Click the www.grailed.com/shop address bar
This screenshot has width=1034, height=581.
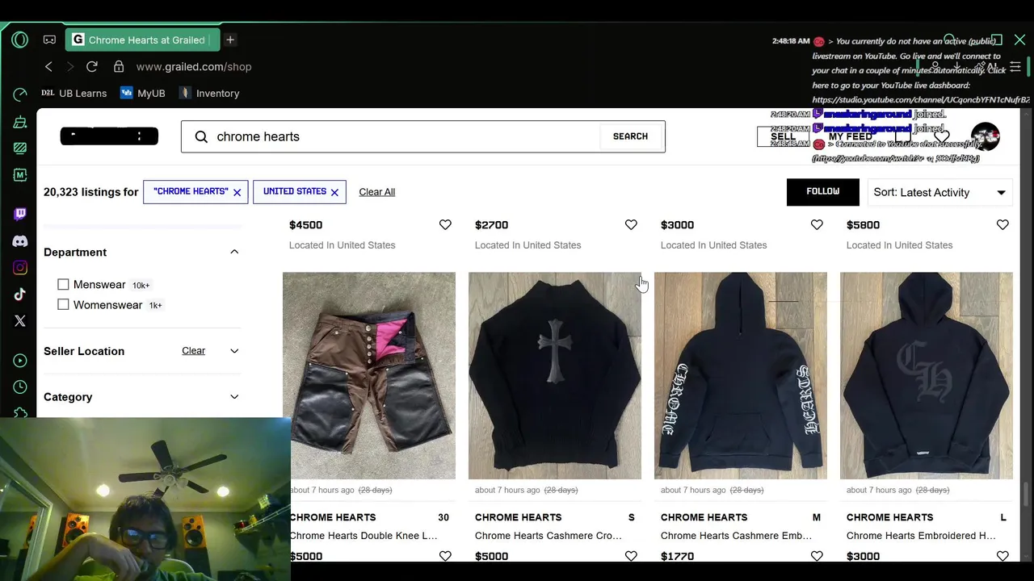pyautogui.click(x=194, y=66)
